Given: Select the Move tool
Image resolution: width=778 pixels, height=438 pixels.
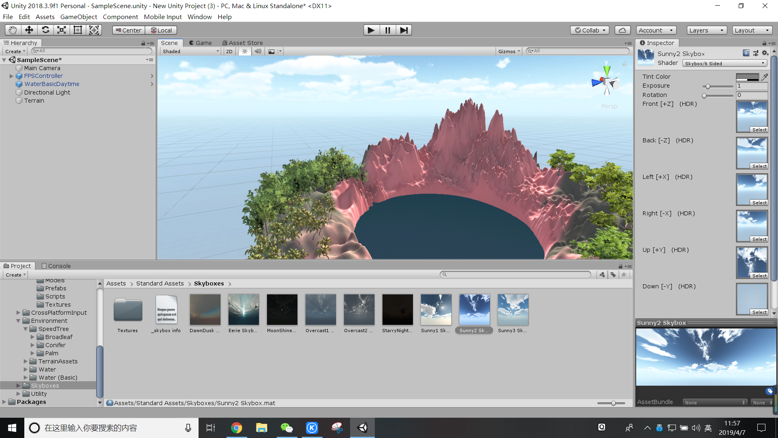Looking at the screenshot, I should (29, 30).
